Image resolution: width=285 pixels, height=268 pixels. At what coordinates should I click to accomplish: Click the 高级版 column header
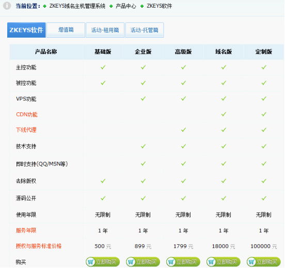[183, 52]
